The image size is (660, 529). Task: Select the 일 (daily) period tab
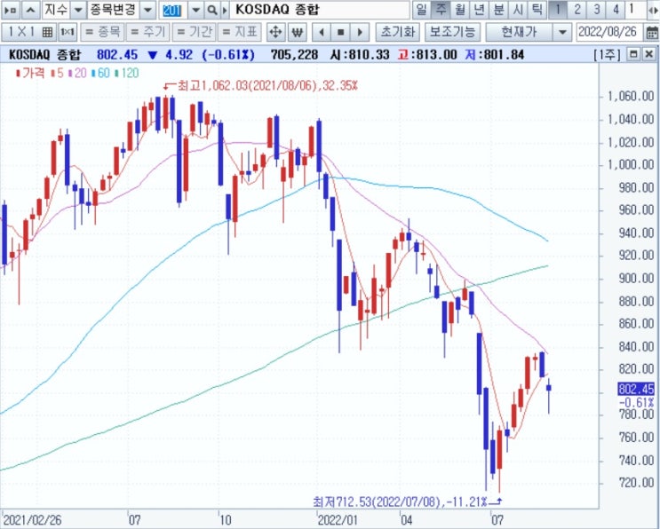[421, 9]
